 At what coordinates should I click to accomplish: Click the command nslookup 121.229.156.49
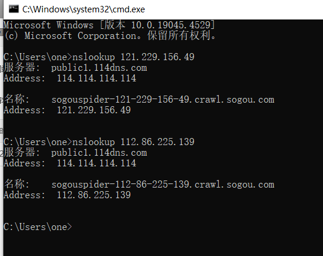(x=133, y=57)
